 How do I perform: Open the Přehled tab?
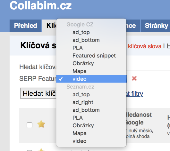click(x=26, y=26)
